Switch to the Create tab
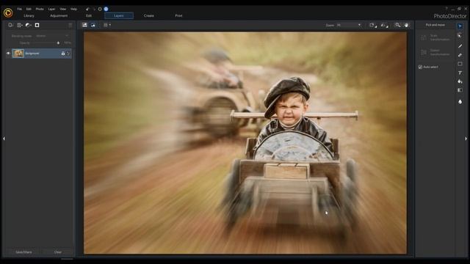The height and width of the screenshot is (264, 470). pyautogui.click(x=148, y=15)
